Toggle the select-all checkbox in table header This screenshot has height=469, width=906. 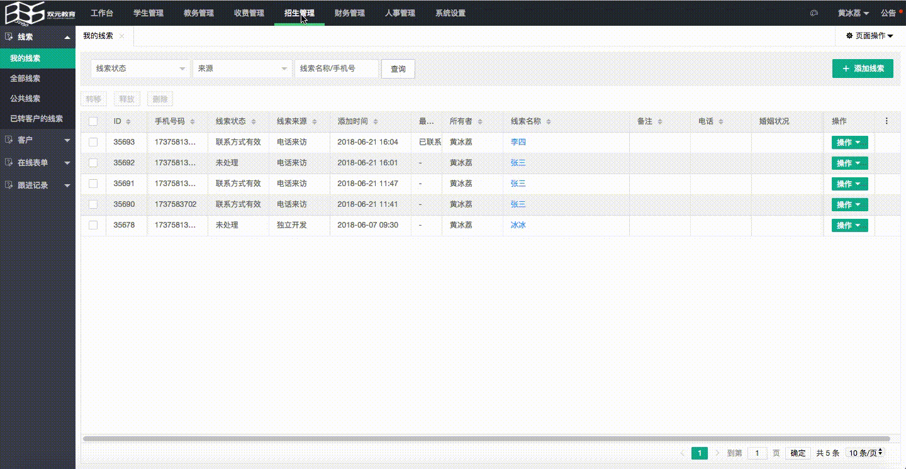click(x=93, y=121)
